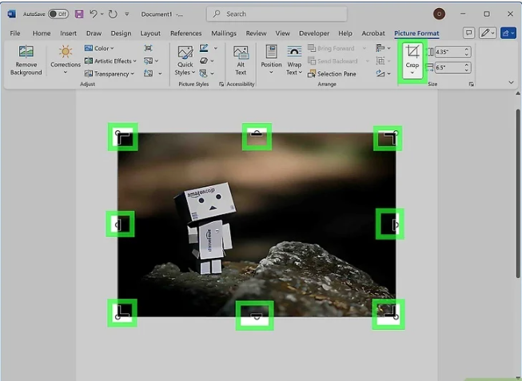Viewport: 522px width, 381px height.
Task: Open the Artistic Effects gallery
Action: click(110, 61)
